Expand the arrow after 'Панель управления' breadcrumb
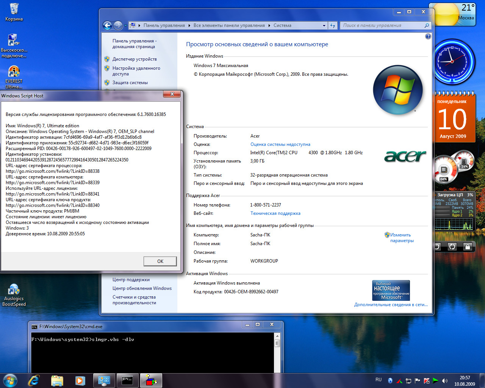This screenshot has height=388, width=485. (x=189, y=25)
